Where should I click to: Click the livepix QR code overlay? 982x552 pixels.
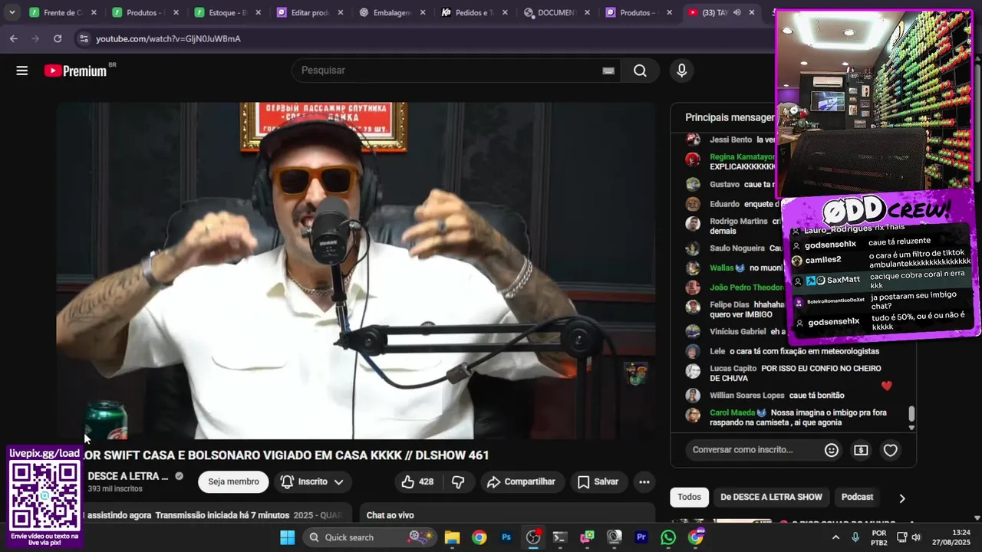tap(44, 495)
